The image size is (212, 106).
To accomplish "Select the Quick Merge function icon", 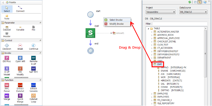I will tap(20, 96).
